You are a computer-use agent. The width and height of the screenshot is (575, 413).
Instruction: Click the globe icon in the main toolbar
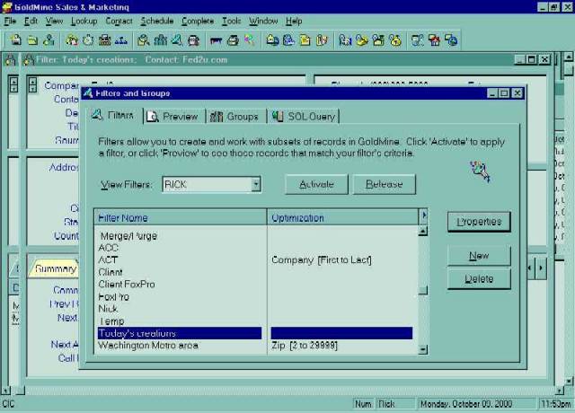(451, 40)
